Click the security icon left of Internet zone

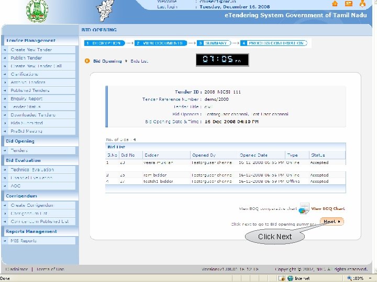coord(281,278)
